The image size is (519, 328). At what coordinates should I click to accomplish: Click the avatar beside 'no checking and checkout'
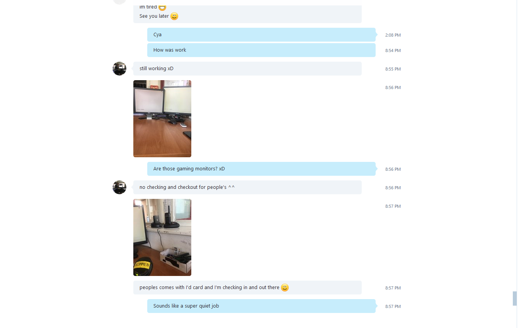point(119,187)
